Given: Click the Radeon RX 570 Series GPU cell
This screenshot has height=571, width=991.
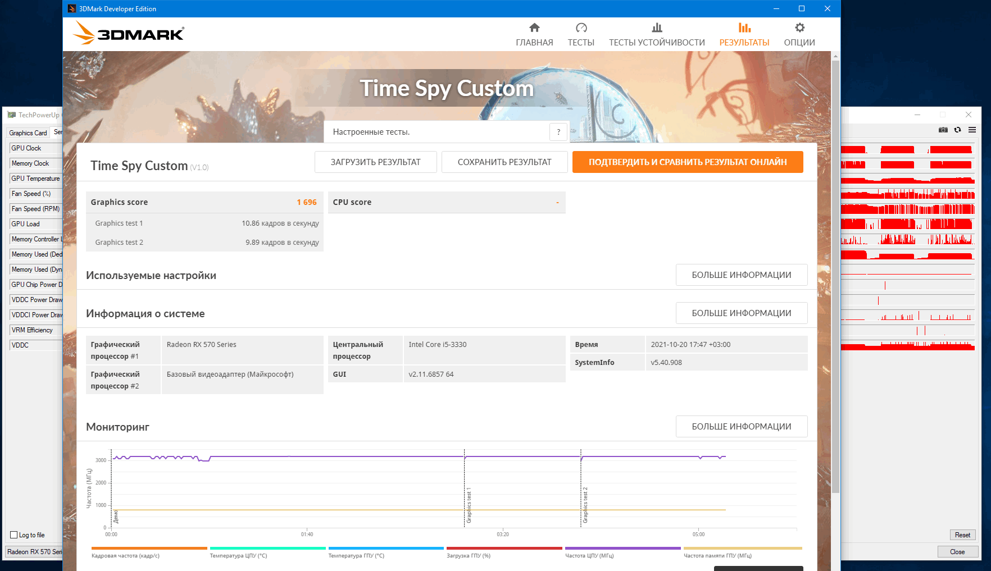Looking at the screenshot, I should 242,350.
